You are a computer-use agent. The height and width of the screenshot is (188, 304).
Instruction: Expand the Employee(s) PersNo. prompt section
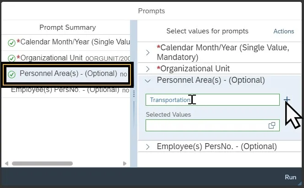pyautogui.click(x=147, y=147)
